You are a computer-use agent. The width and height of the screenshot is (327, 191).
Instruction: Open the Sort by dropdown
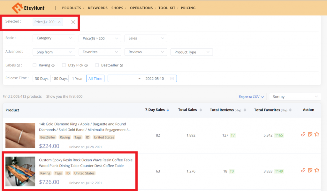coord(295,97)
